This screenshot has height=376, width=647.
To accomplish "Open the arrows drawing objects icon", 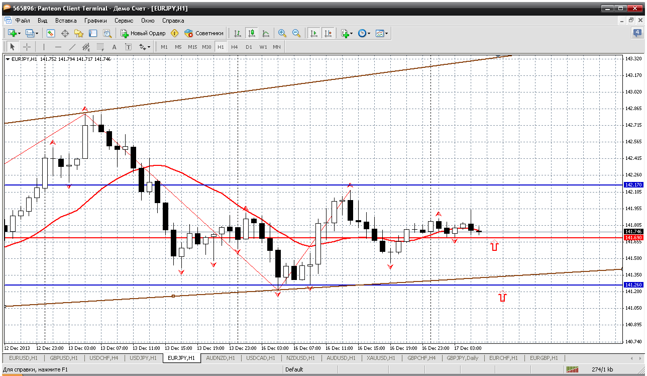I will point(142,47).
